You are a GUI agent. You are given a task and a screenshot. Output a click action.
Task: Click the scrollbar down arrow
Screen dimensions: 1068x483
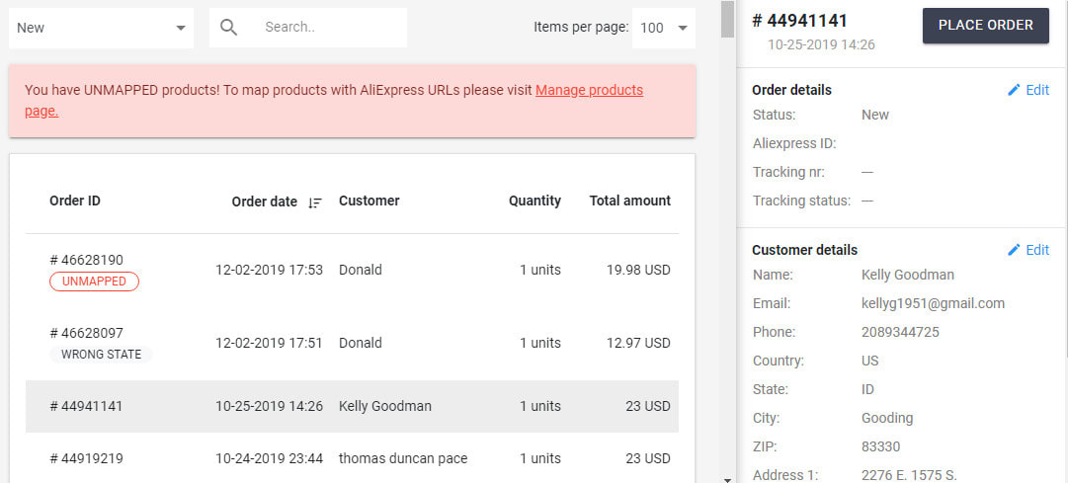tap(727, 479)
